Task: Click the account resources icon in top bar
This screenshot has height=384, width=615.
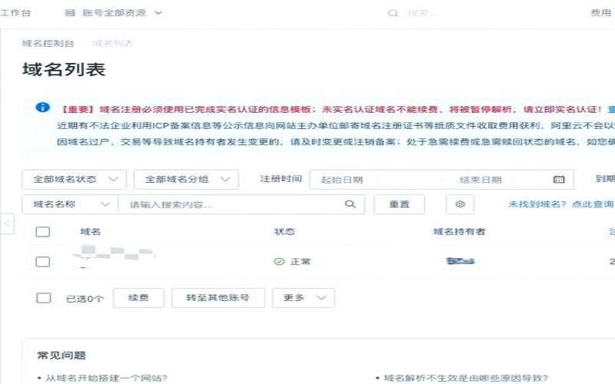Action: pos(70,13)
